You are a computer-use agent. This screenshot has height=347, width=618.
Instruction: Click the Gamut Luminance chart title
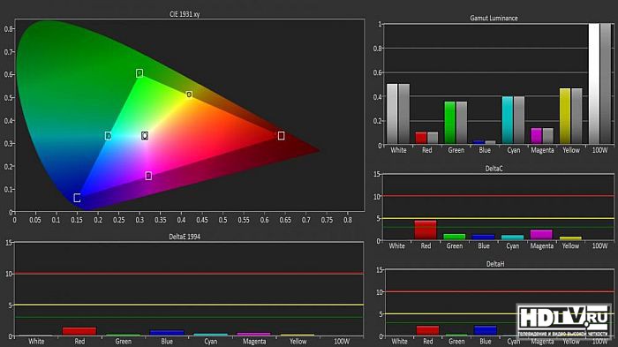[494, 19]
